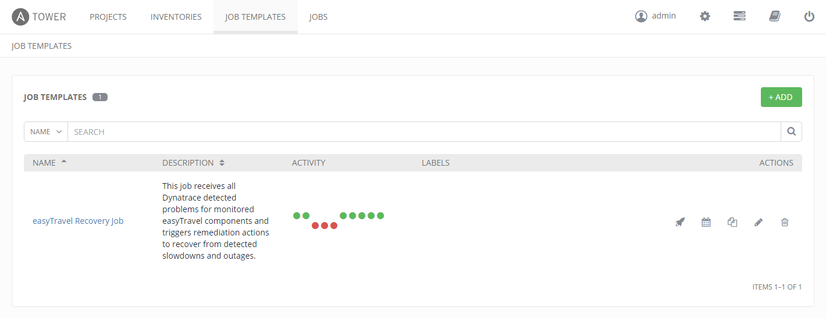Go to the Projects tab

click(108, 17)
